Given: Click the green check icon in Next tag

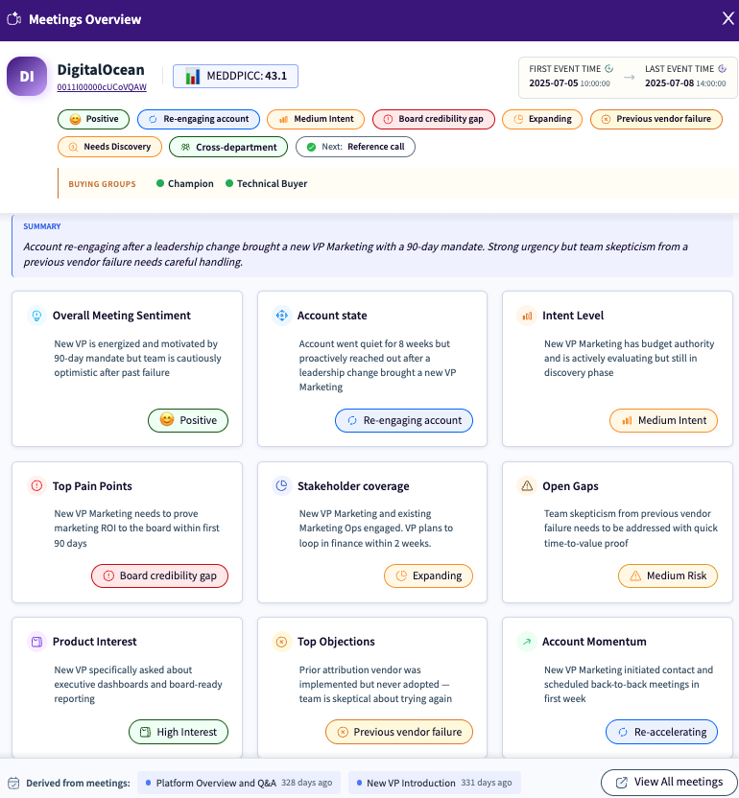Looking at the screenshot, I should pos(311,147).
